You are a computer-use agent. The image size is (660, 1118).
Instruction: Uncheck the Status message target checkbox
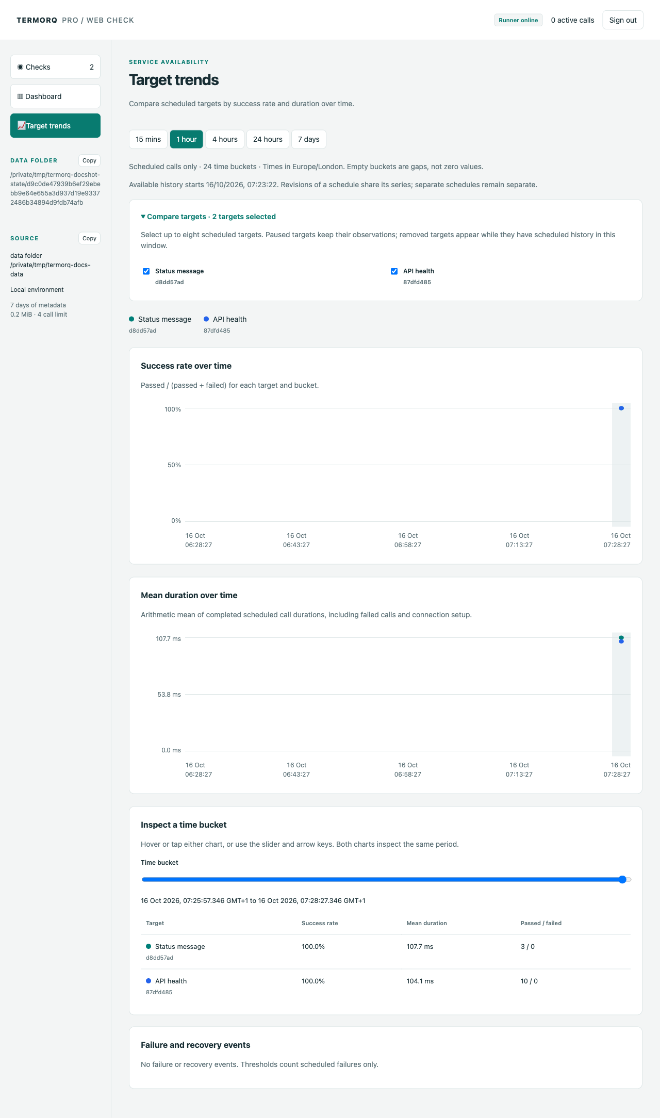coord(146,271)
